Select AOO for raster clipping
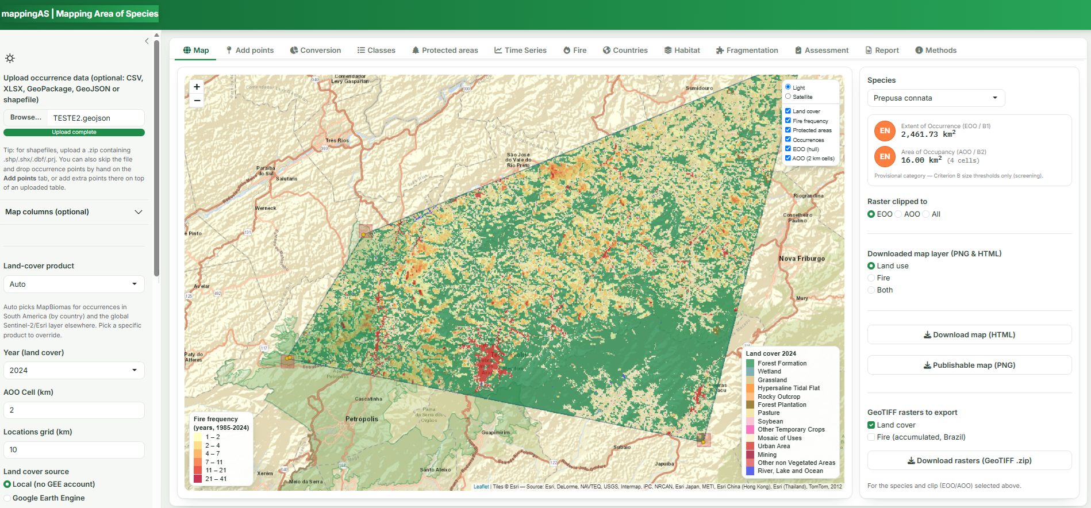 [x=898, y=214]
